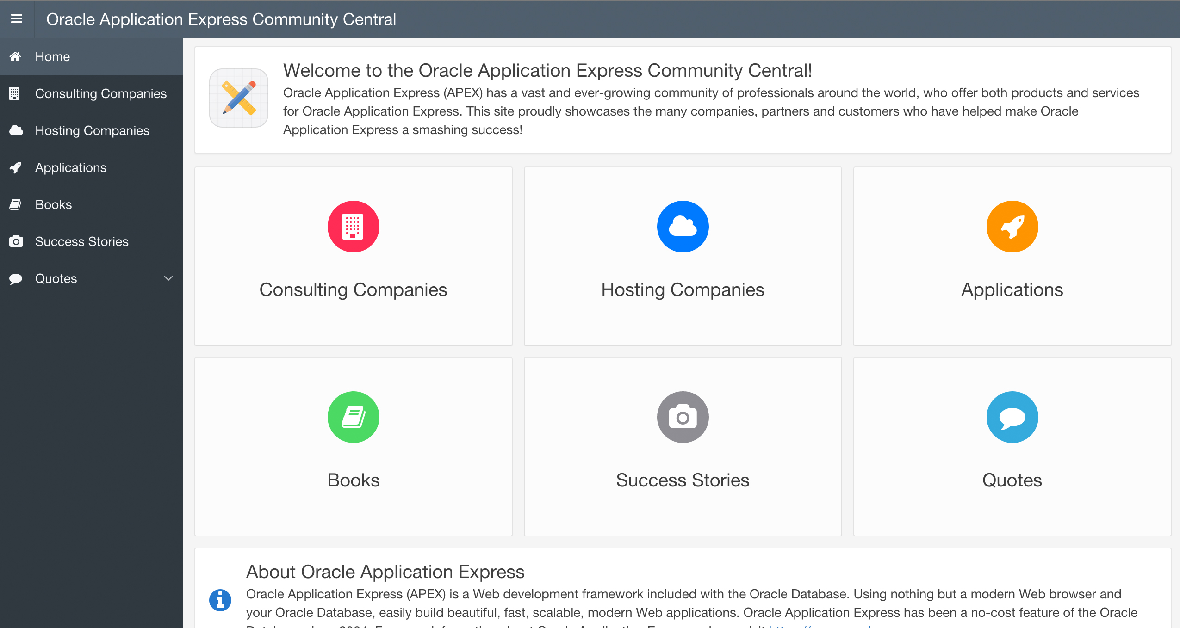Click the orange Applications rocket icon
Image resolution: width=1180 pixels, height=628 pixels.
pos(1012,227)
